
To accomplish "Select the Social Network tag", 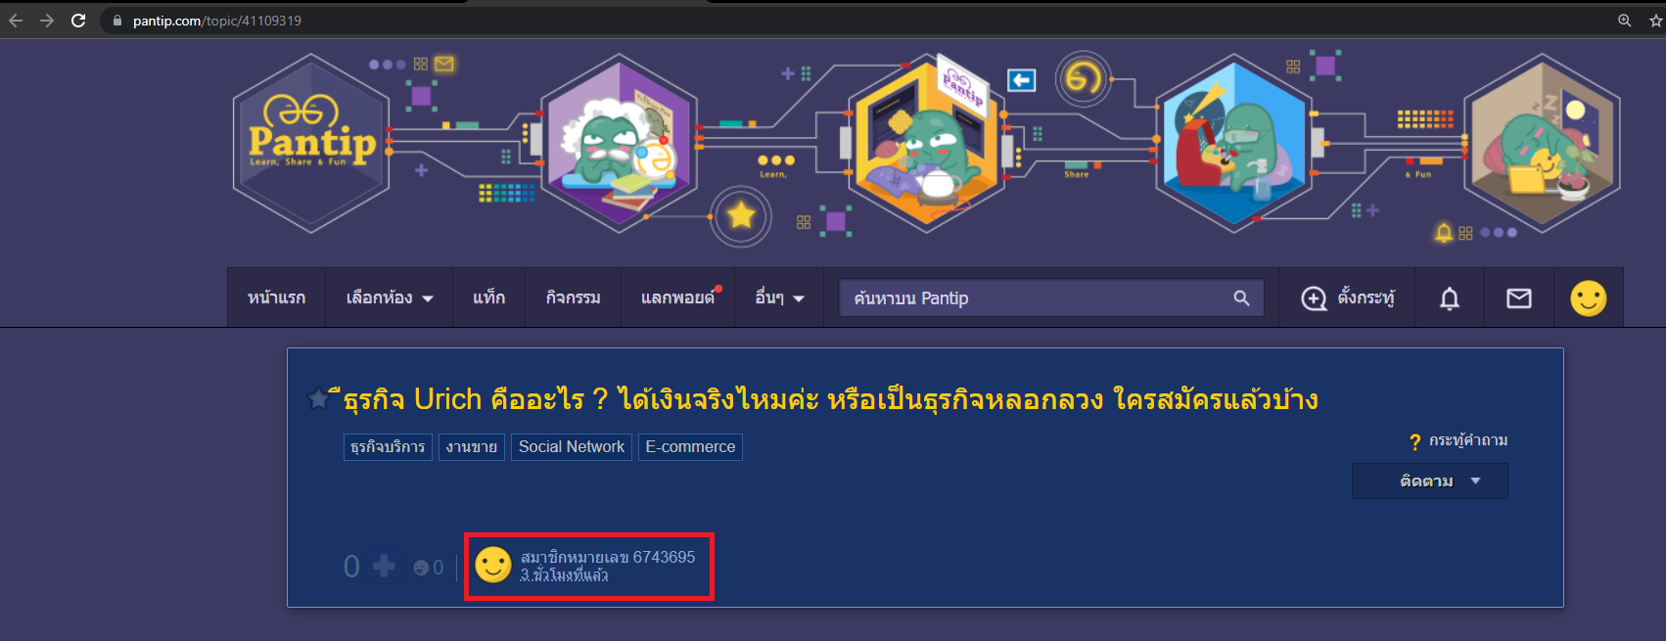I will point(572,447).
